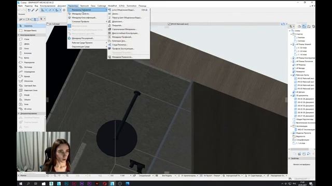Select the Stair (Лестница) tool
The width and height of the screenshot is (332, 186).
point(31,67)
